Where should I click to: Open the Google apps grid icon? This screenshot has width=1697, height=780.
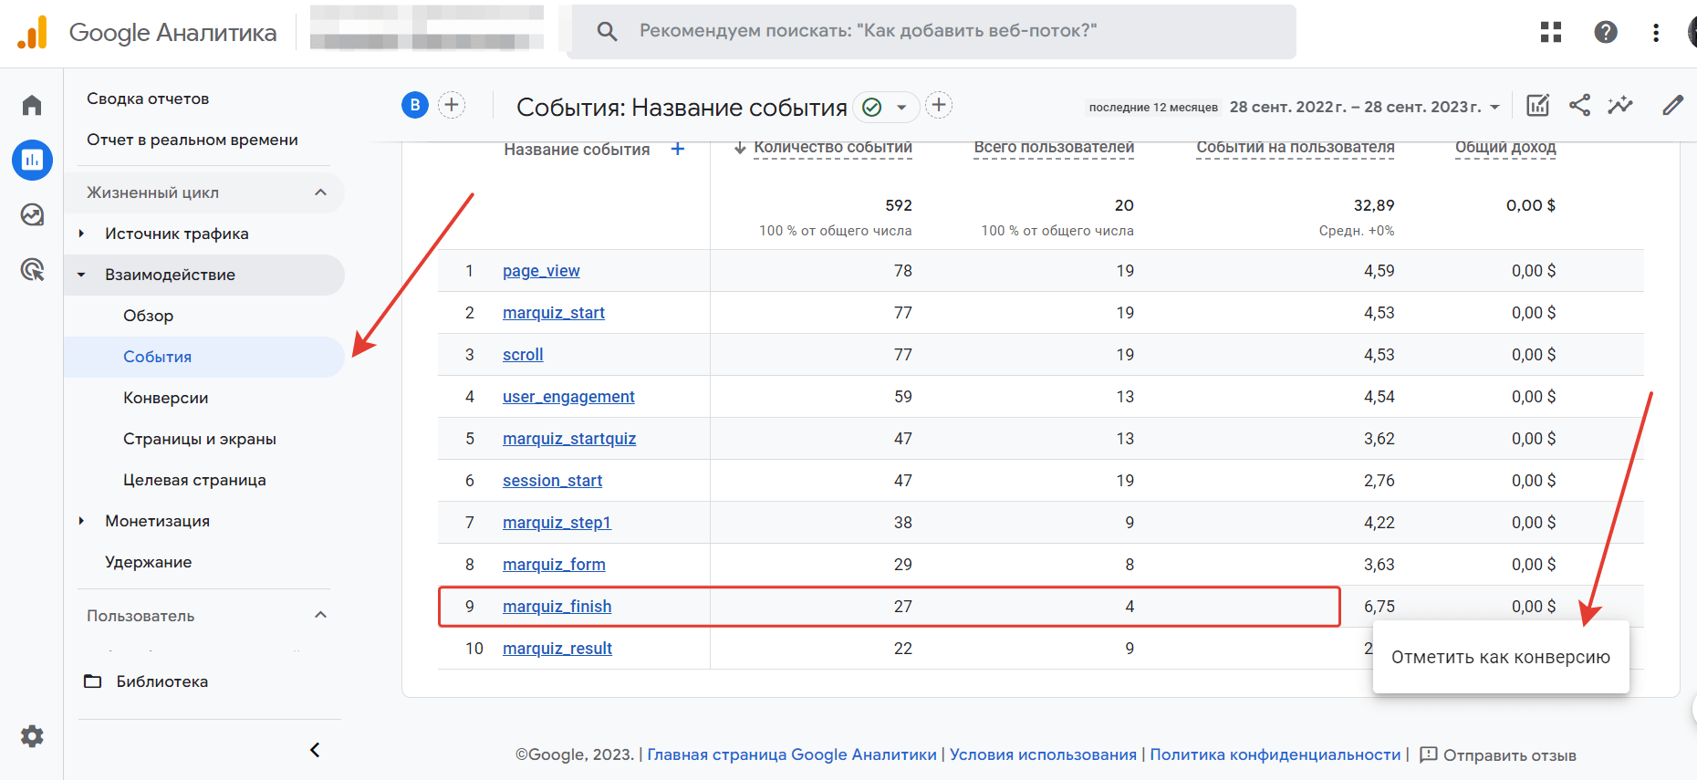coord(1551,32)
